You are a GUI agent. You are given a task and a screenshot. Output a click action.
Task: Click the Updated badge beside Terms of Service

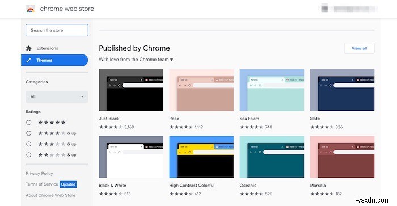pos(68,184)
